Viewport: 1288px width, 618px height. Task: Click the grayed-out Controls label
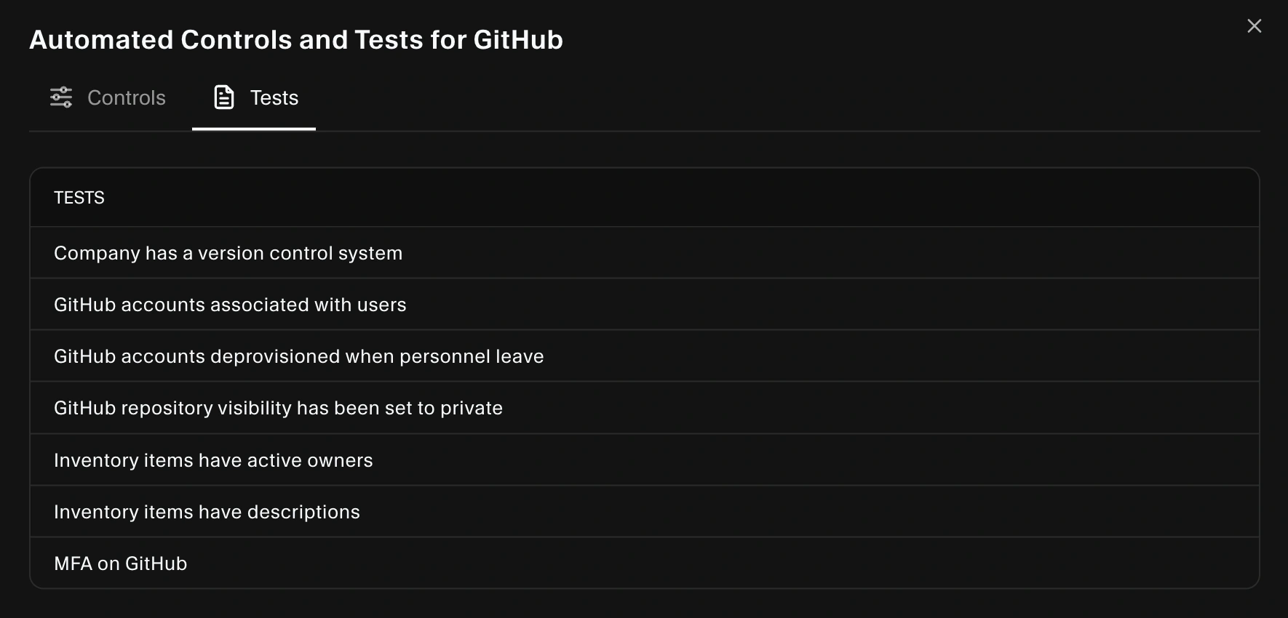click(x=126, y=97)
